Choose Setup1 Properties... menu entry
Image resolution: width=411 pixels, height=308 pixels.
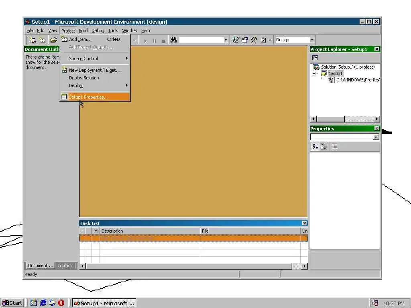(95, 97)
